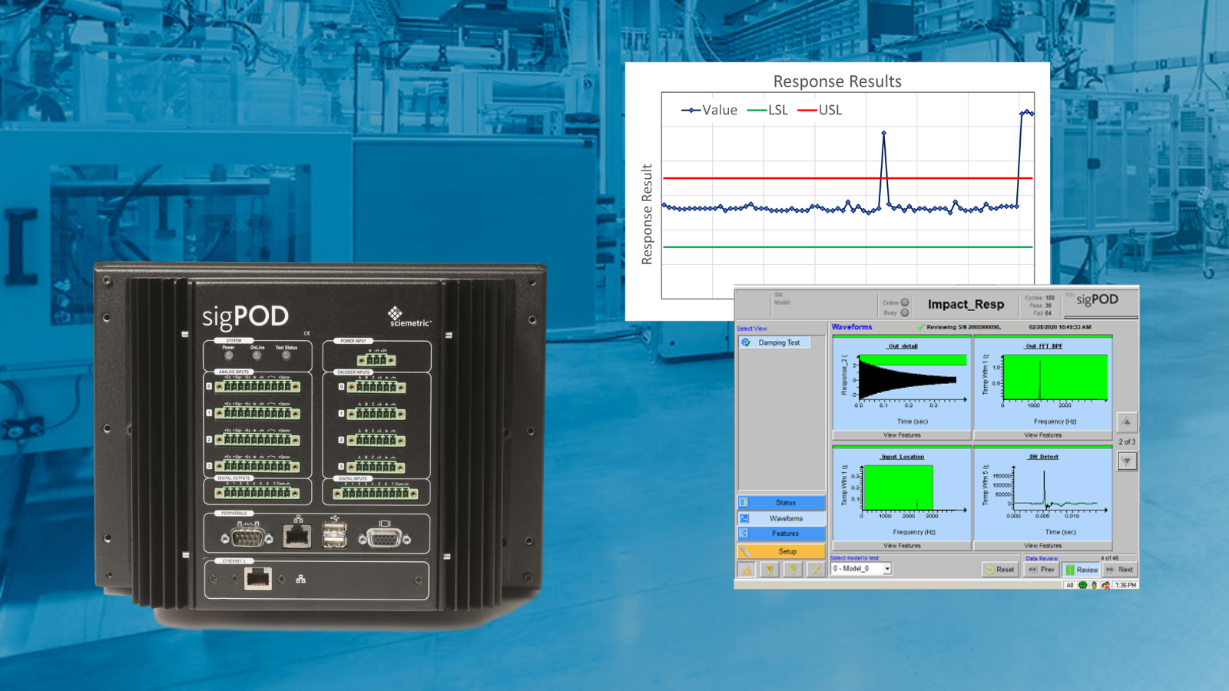
Task: Click the Busy status indicator
Action: pos(905,312)
